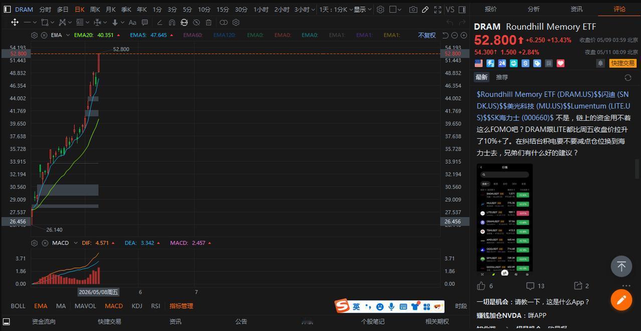Toggle the drawing pencil tool
This screenshot has width=641, height=331.
tap(425, 10)
